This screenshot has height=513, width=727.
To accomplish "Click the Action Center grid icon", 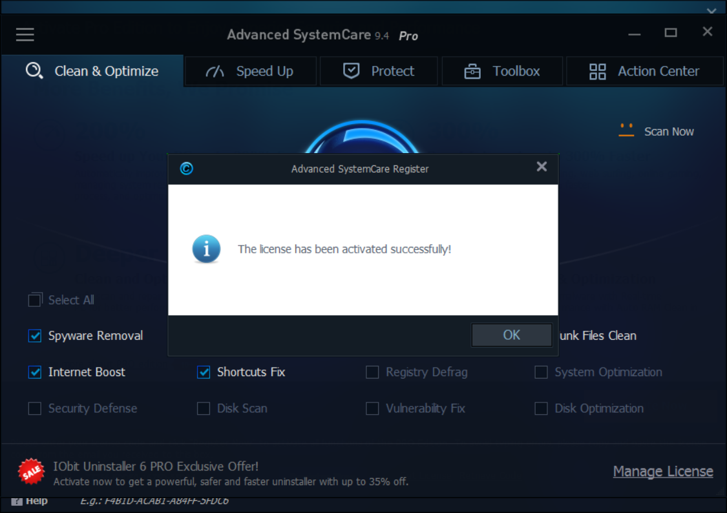I will click(x=598, y=71).
